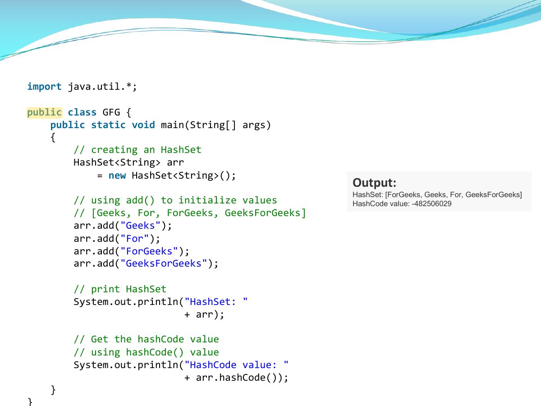Click the '+ arr);' continuation line
The width and height of the screenshot is (541, 406).
204,314
